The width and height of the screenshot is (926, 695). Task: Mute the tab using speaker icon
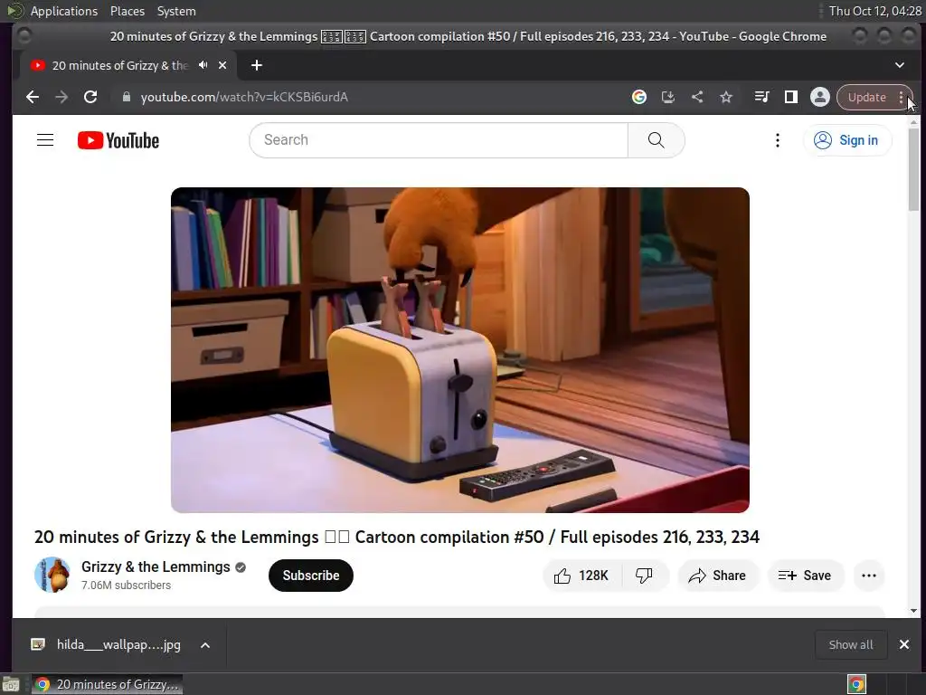(x=203, y=65)
